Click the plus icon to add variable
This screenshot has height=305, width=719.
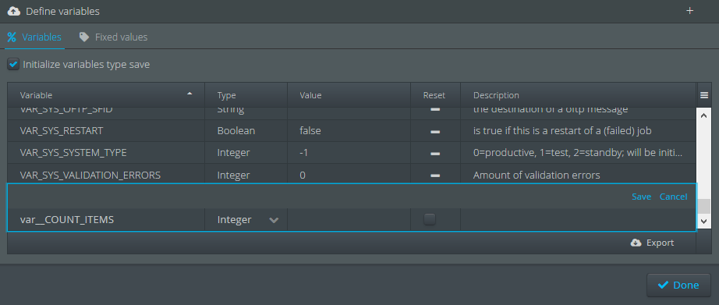coord(689,11)
